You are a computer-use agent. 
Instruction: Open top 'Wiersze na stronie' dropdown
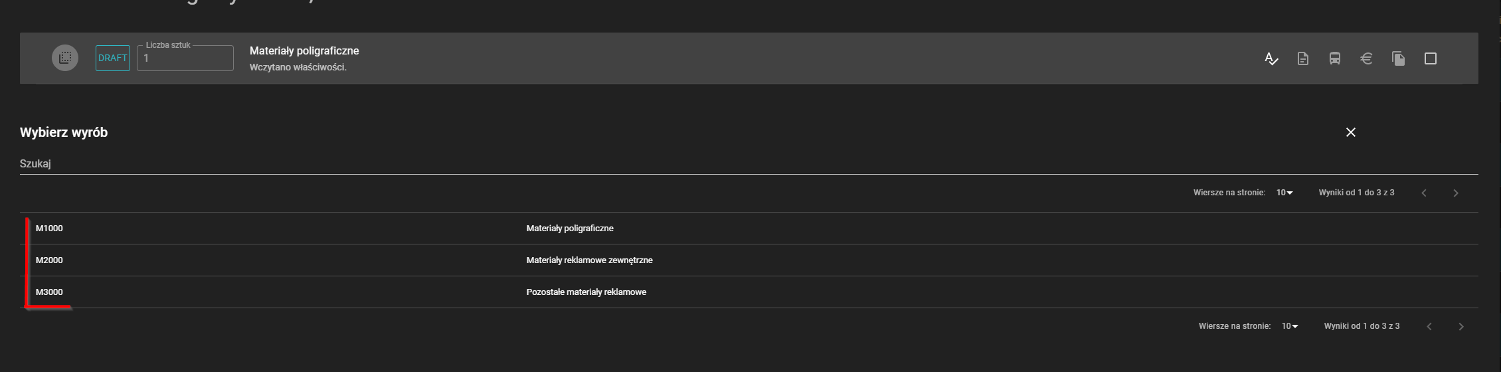[1284, 193]
